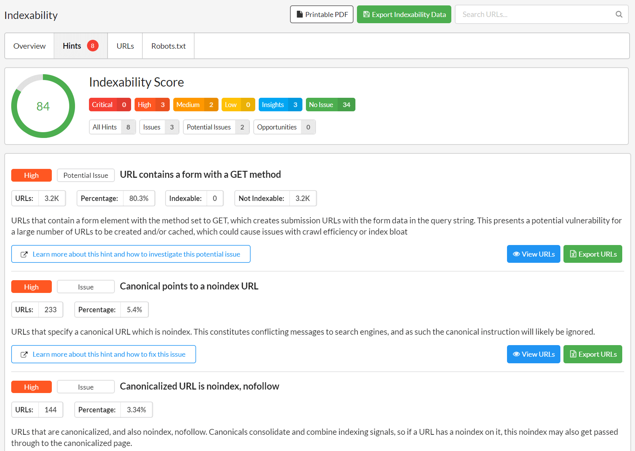
Task: Click external link icon for canonical noindex hint
Action: pos(24,354)
